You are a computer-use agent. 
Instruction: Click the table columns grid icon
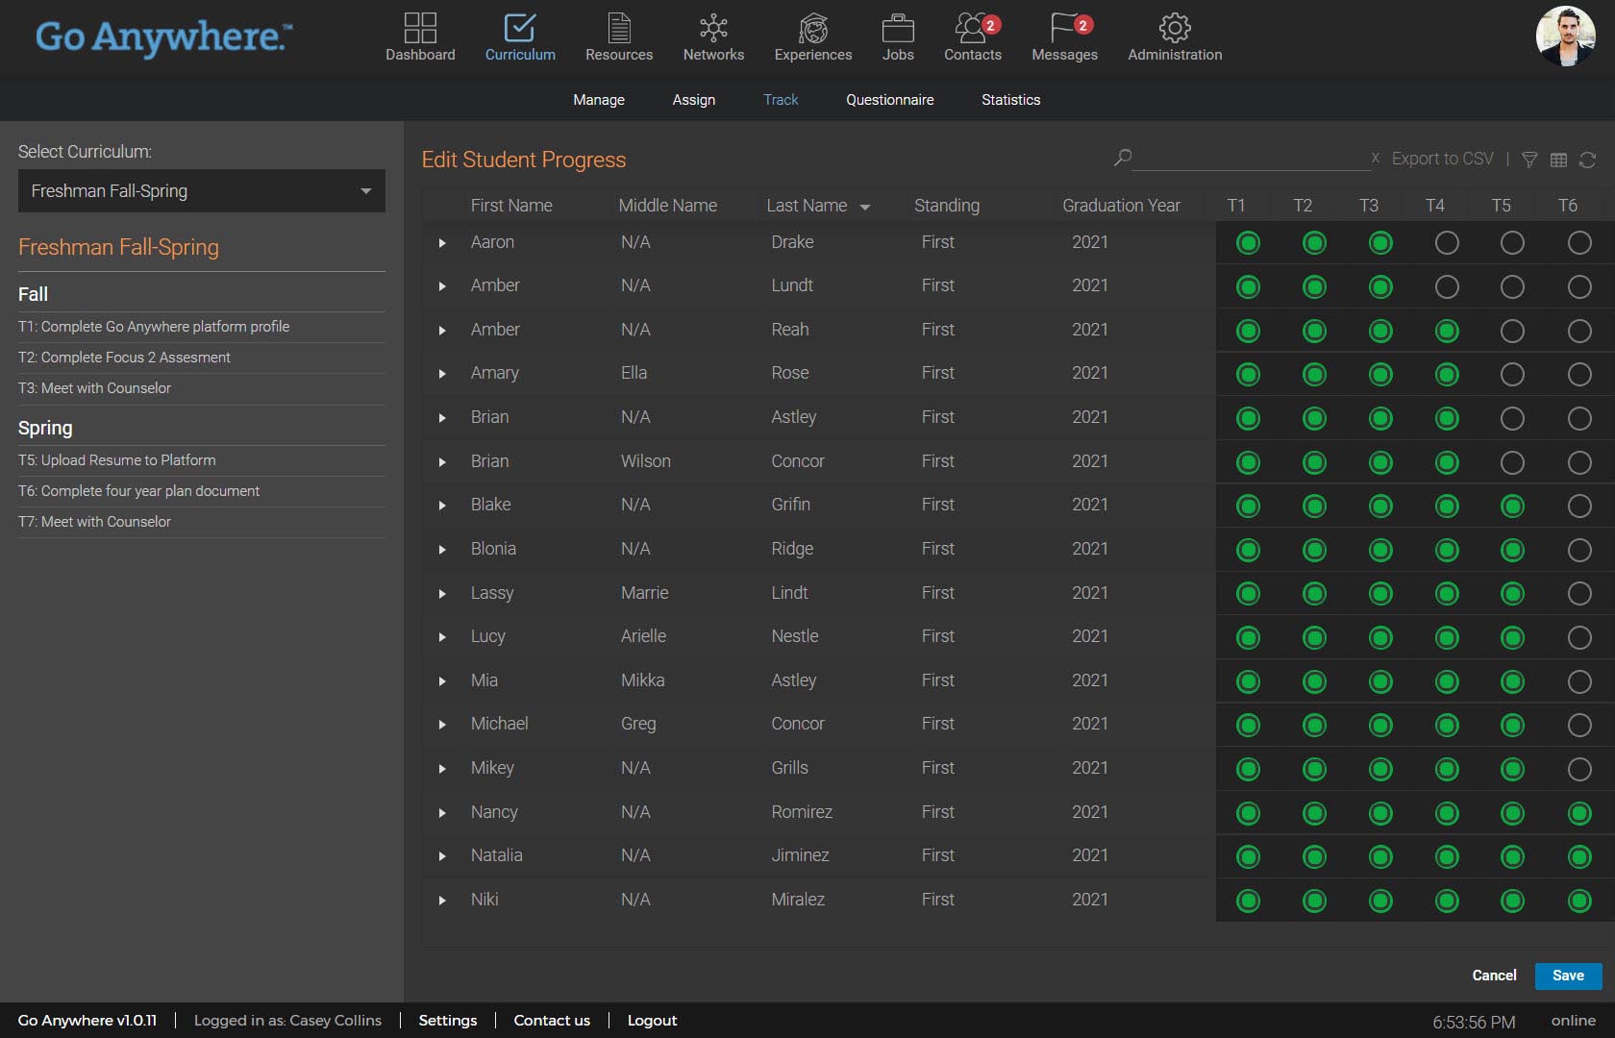tap(1559, 160)
